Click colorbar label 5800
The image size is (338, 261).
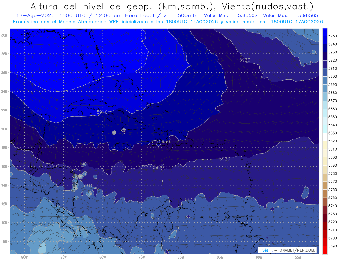tap(333, 157)
